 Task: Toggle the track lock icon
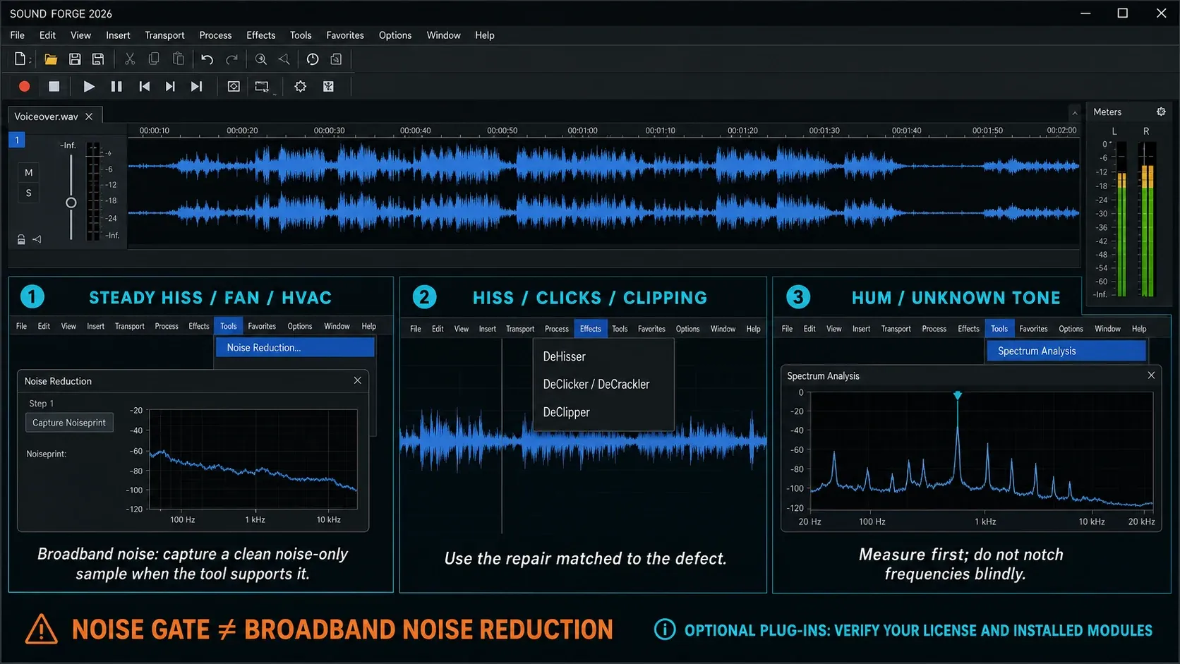coord(21,239)
